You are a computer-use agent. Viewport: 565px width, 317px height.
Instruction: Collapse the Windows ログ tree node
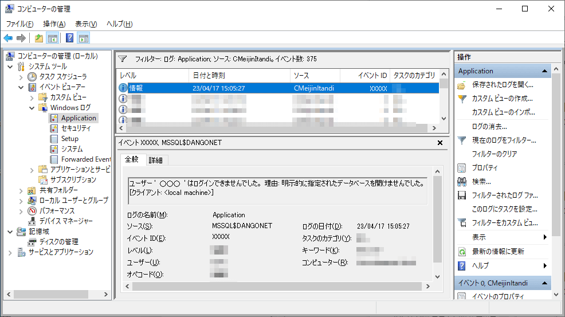32,108
